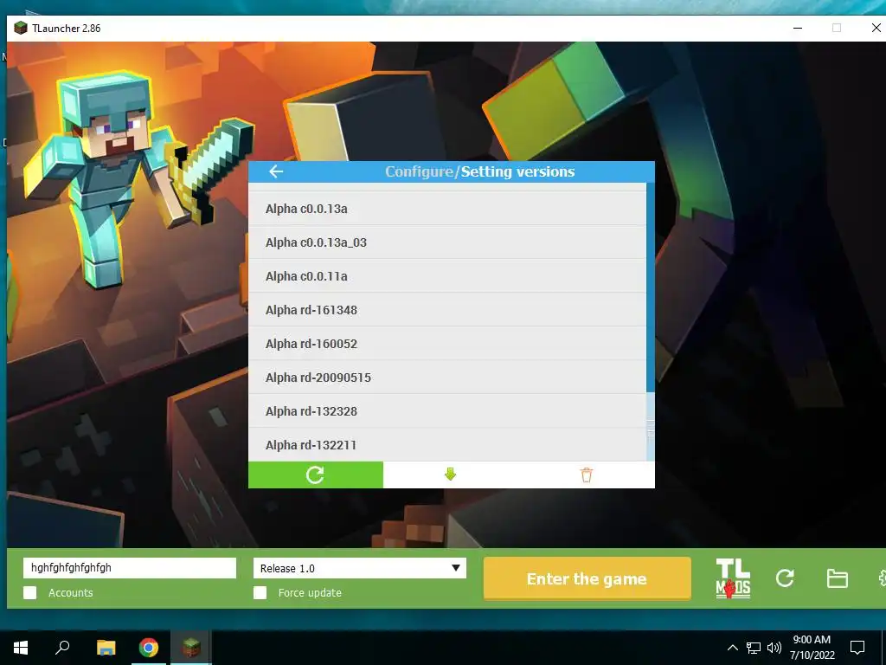Viewport: 886px width, 665px height.
Task: Open the settings gear icon in TLauncher
Action: coord(882,578)
